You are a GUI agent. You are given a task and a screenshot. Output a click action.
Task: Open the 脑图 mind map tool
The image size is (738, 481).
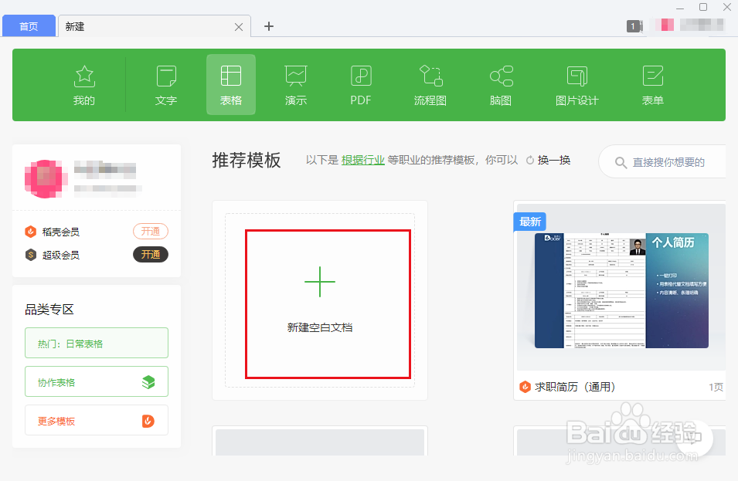(x=500, y=85)
